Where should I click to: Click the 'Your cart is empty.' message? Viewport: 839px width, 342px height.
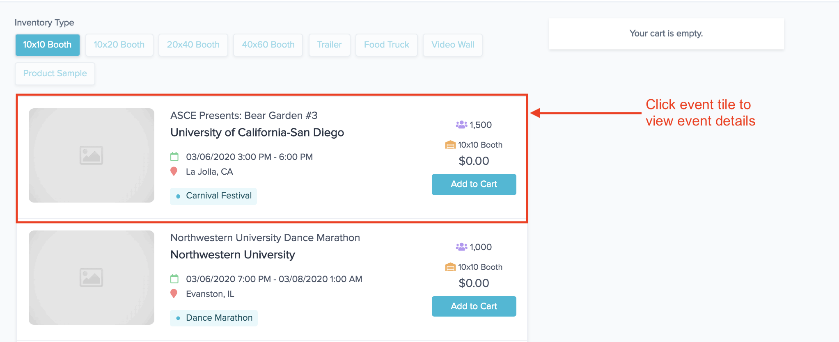click(666, 34)
